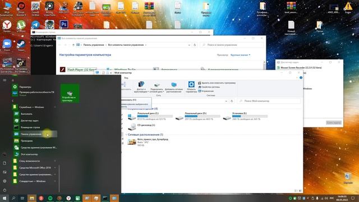The image size is (359, 202).
Task: Click the Устройства и принтеры tile
Action: 70,93
